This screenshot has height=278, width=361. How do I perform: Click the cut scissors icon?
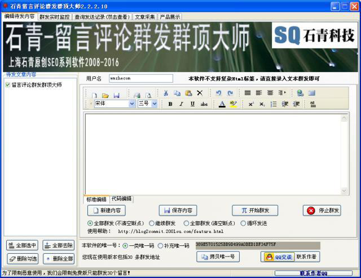[166, 93]
